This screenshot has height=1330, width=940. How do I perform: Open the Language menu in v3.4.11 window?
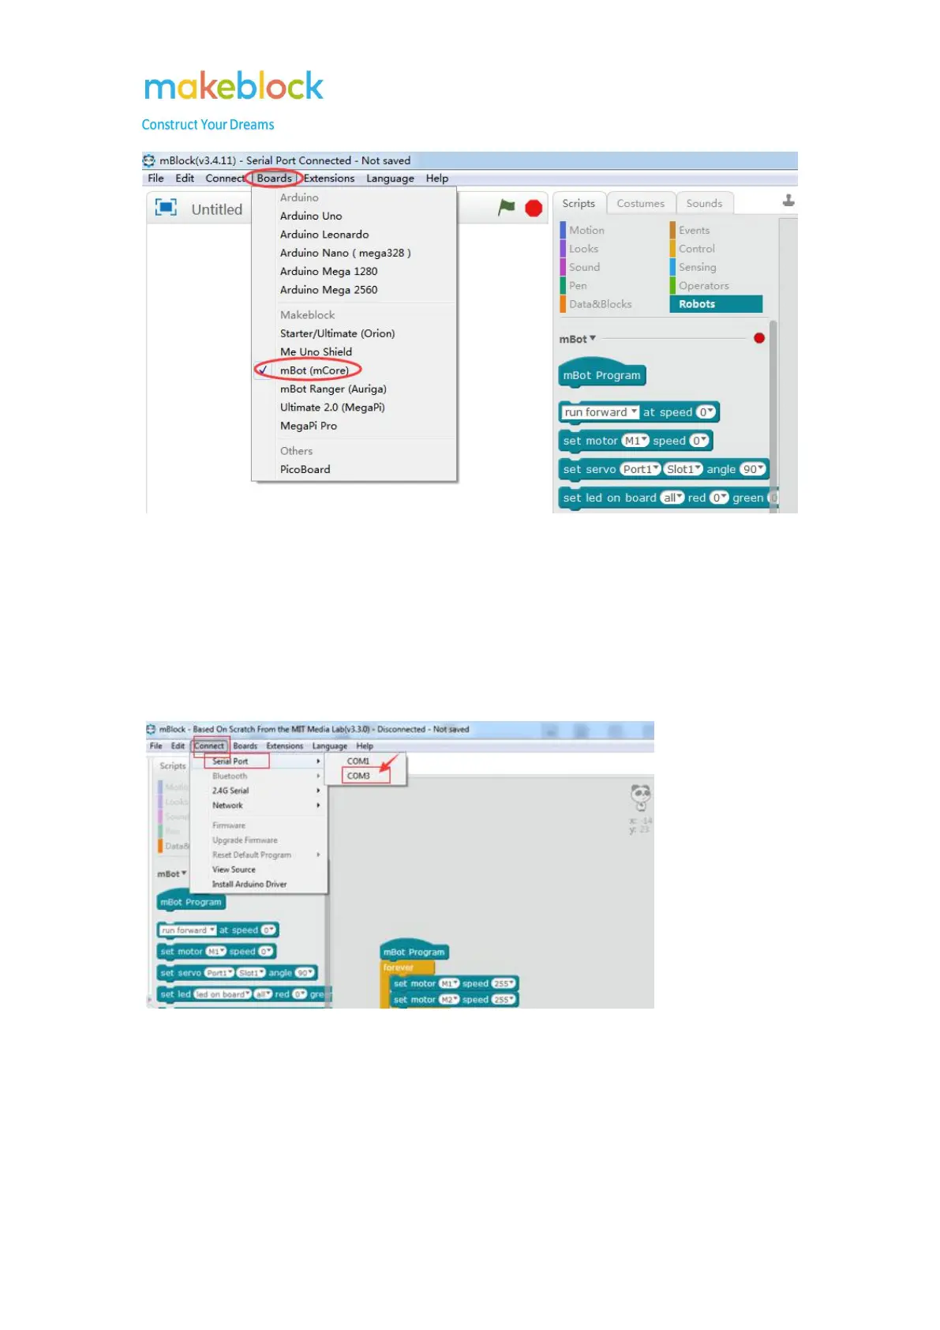click(390, 178)
